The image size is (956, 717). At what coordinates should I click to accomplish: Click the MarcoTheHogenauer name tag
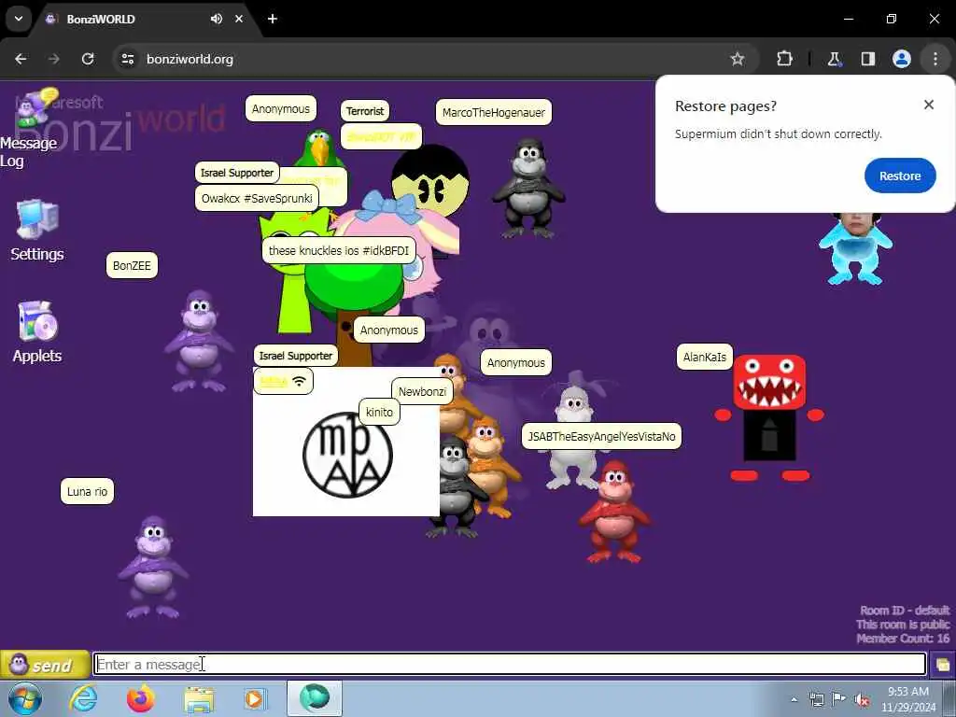pos(494,112)
